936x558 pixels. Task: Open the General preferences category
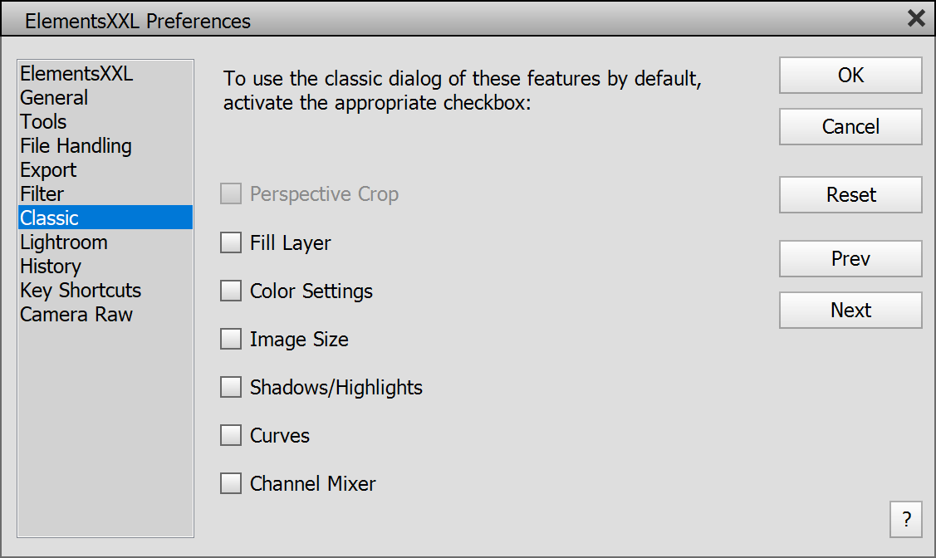(x=54, y=98)
